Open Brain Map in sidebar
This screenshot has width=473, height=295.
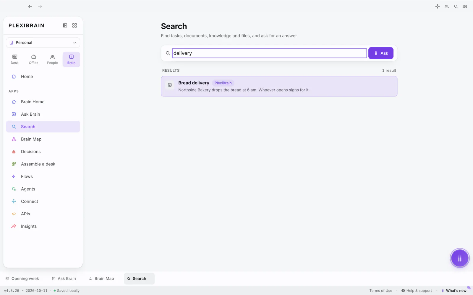[43, 139]
